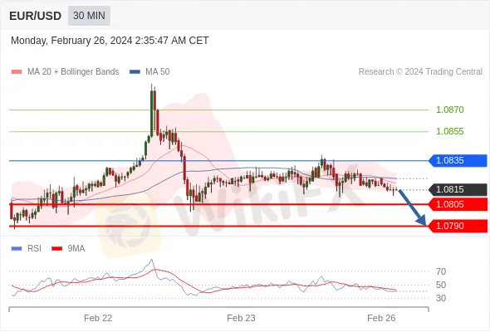
Task: Toggle the MA 50 legend entry
Action: [149, 72]
